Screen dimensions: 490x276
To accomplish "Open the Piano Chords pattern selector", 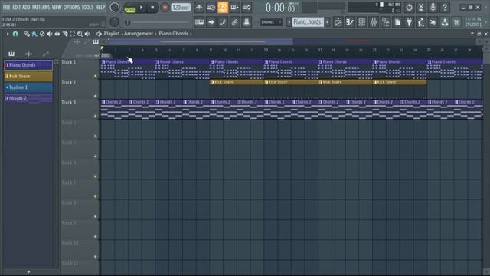I will click(308, 22).
